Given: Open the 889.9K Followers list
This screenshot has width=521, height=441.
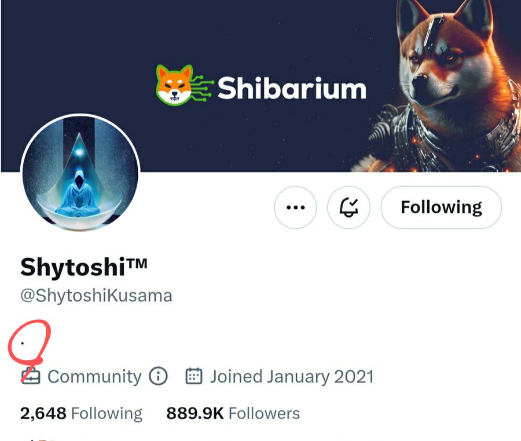Looking at the screenshot, I should pos(233,413).
